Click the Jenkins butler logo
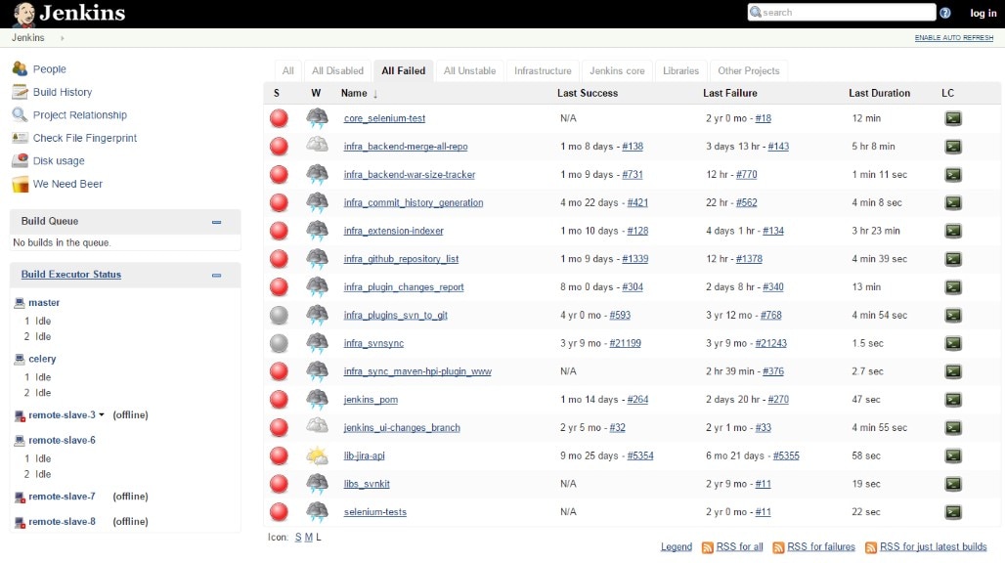The height and width of the screenshot is (563, 1005). point(22,14)
